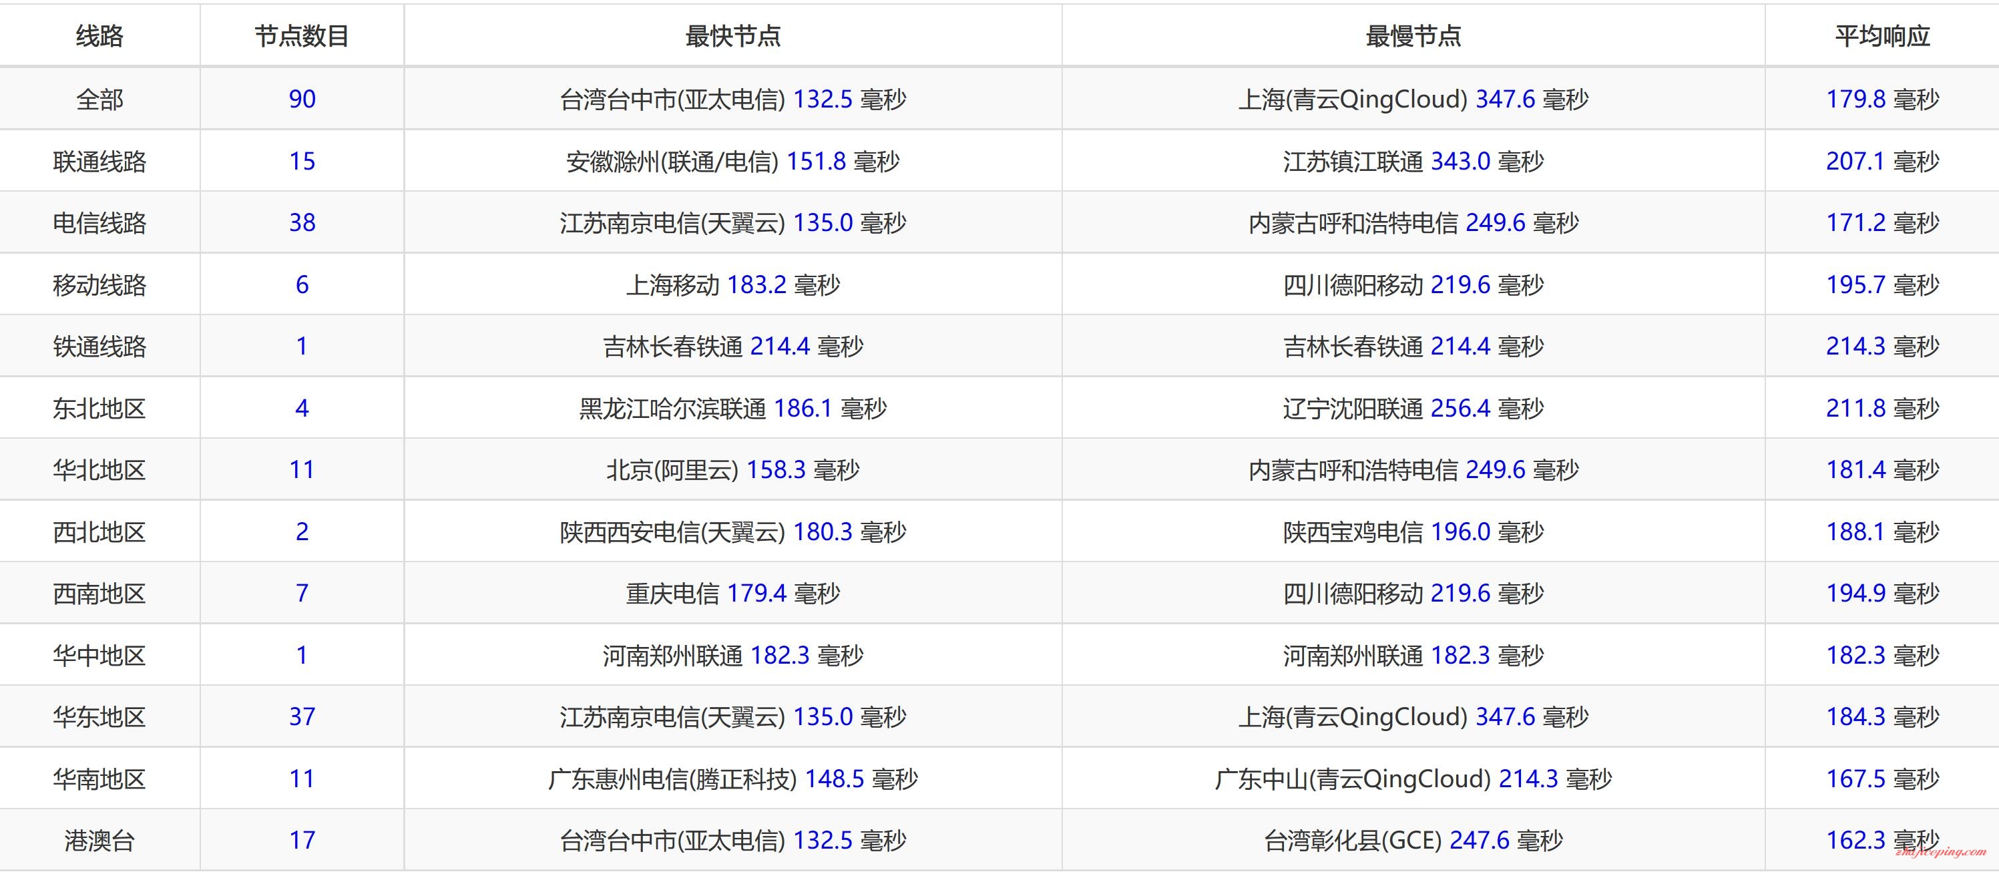The width and height of the screenshot is (1999, 874).
Task: Select the 港澳台 row label
Action: [99, 840]
